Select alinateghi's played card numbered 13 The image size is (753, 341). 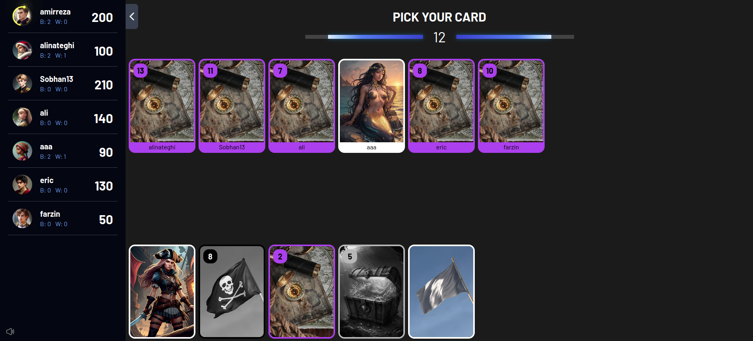tap(162, 106)
